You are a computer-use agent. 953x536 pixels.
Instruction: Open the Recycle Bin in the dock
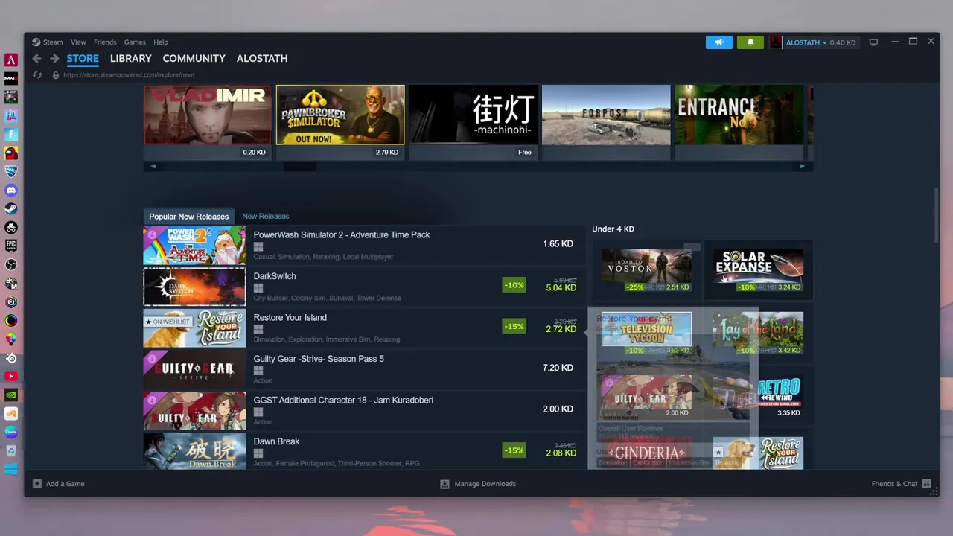coord(11,451)
